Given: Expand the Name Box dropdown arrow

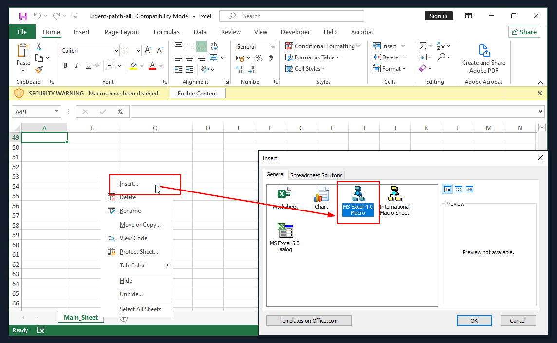Looking at the screenshot, I should click(56, 112).
